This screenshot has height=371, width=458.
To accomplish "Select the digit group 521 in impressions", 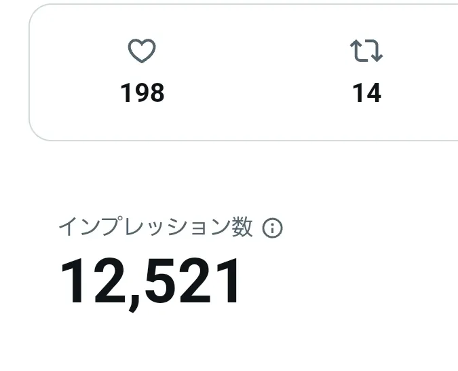I will pyautogui.click(x=191, y=281).
